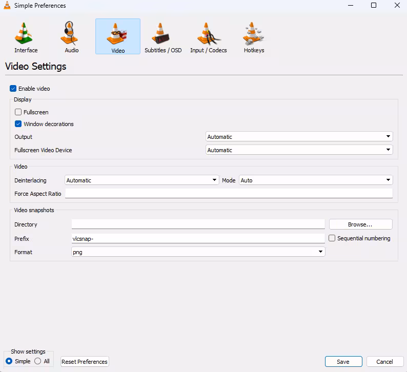The width and height of the screenshot is (407, 372).
Task: Click the Force Aspect Ratio field
Action: point(229,194)
